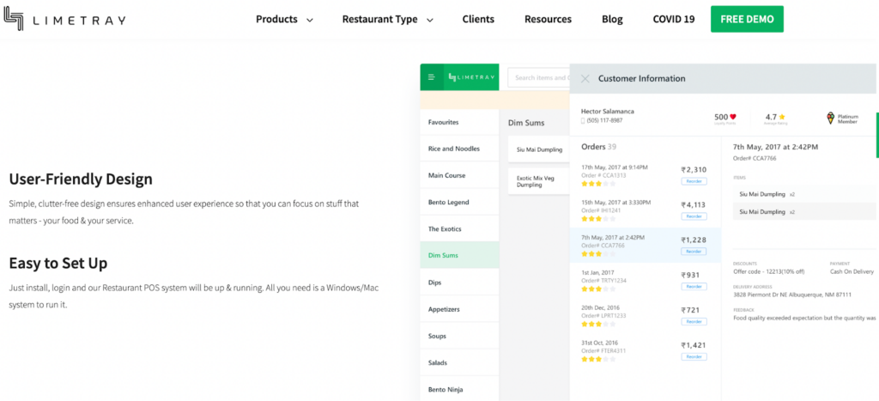
Task: Select the Rice and Noodles category
Action: [x=459, y=149]
